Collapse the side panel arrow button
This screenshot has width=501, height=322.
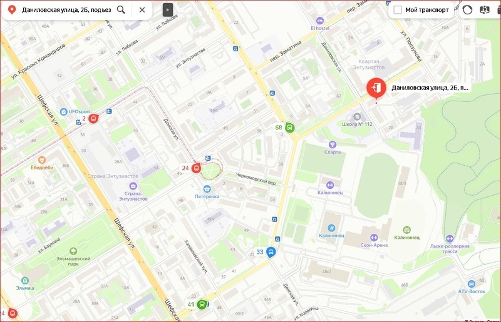point(167,10)
